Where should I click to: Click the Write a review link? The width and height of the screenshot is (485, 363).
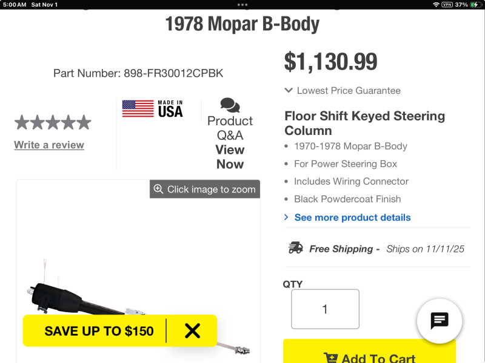coord(49,145)
